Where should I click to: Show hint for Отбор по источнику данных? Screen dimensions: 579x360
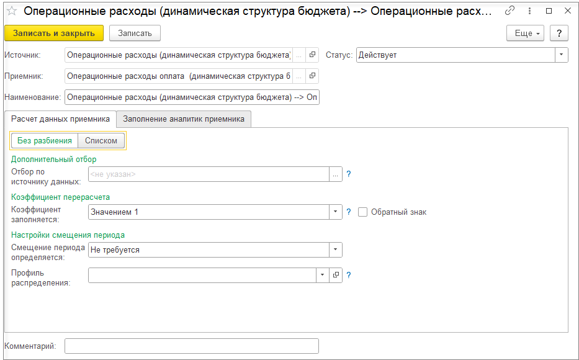(x=349, y=174)
